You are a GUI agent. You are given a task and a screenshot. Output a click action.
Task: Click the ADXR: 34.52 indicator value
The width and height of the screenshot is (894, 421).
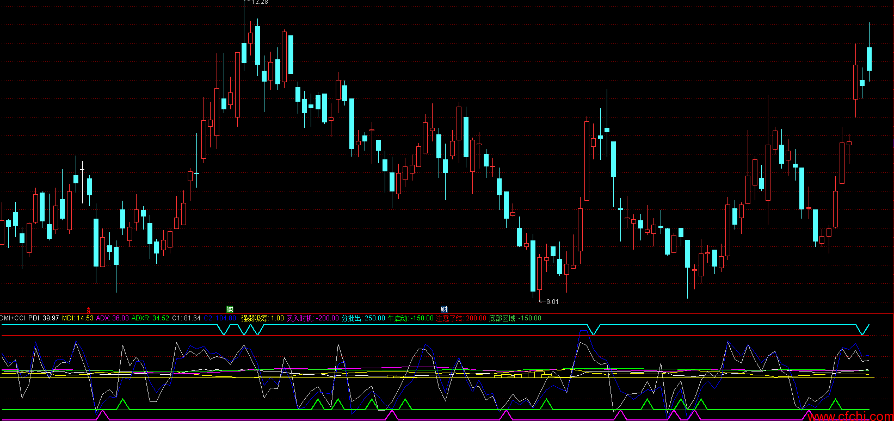(x=150, y=318)
